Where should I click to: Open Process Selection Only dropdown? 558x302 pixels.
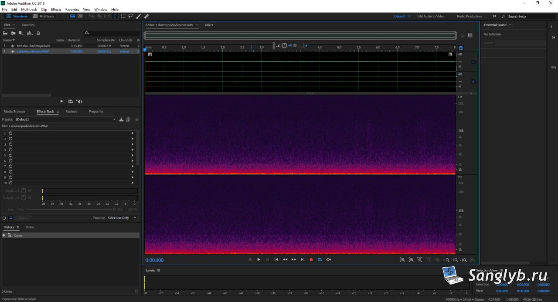click(122, 218)
